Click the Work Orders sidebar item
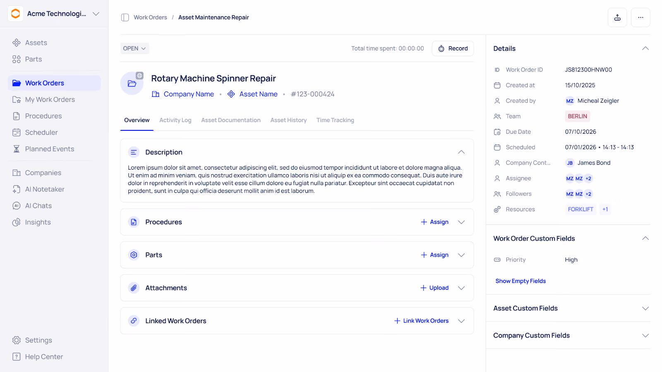 54,83
